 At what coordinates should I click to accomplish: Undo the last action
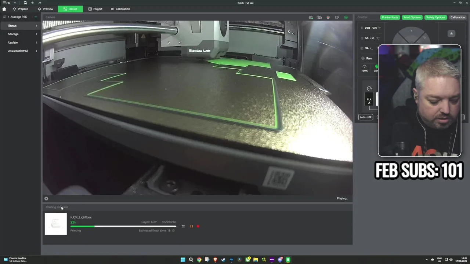click(33, 3)
